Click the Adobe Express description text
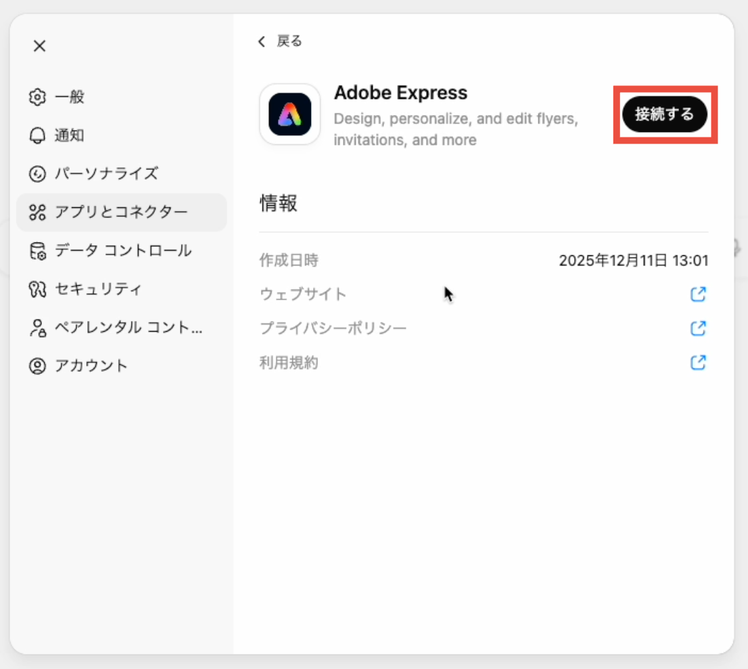748x669 pixels. point(455,129)
